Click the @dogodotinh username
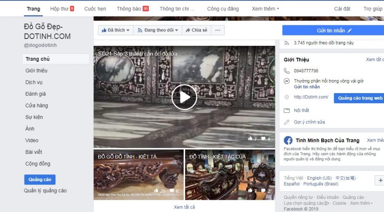The width and height of the screenshot is (384, 212). point(41,45)
